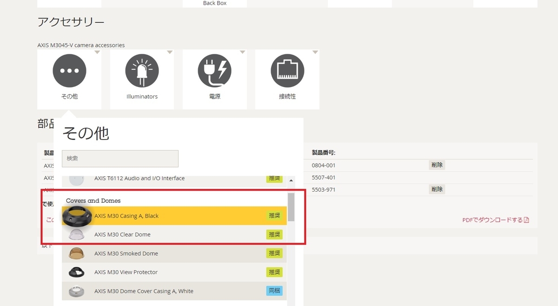Click 同梱 badge on Dome Cover row
Viewport: 558px width, 306px height.
(x=274, y=291)
